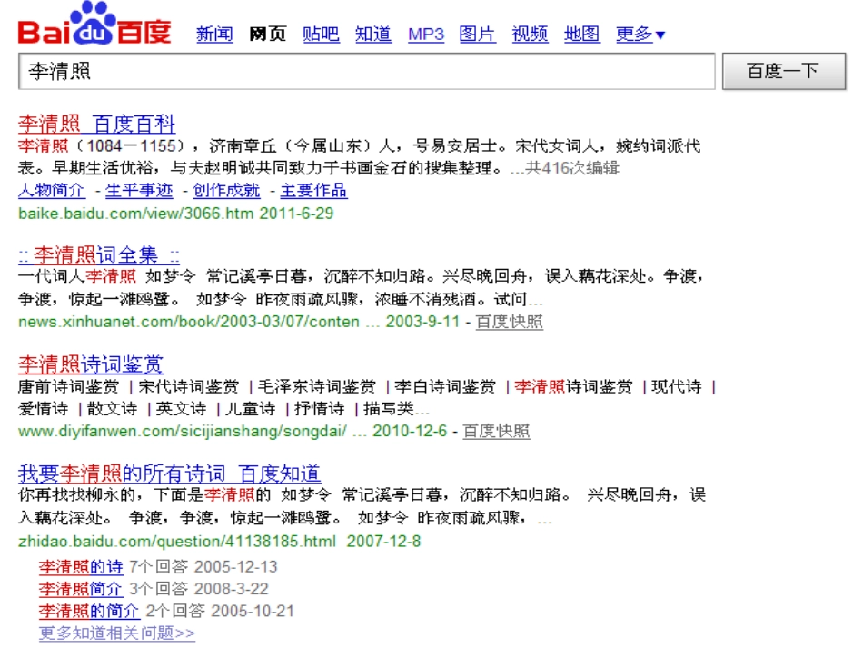This screenshot has width=863, height=648.
Task: Open the 新闻 news tab
Action: (x=214, y=35)
